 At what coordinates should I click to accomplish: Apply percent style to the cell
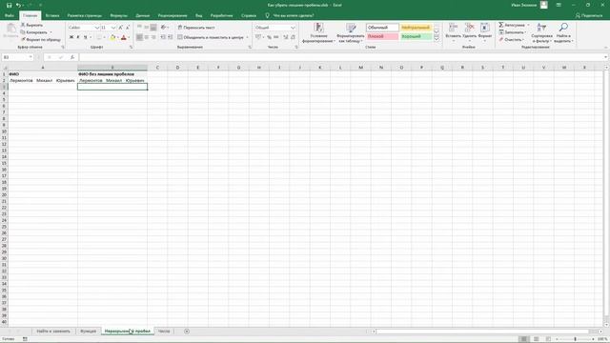269,37
